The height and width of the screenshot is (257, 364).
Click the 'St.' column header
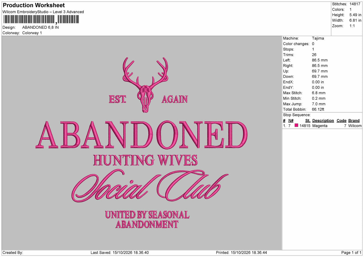tap(308, 120)
